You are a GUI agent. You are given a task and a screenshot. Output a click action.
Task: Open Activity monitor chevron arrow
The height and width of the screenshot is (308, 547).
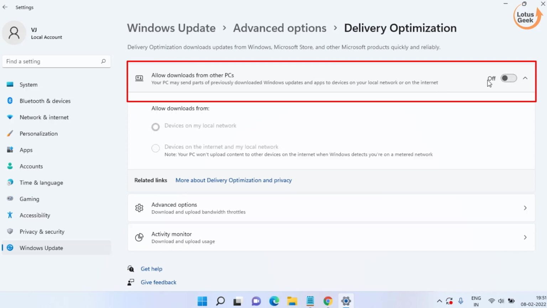(525, 237)
